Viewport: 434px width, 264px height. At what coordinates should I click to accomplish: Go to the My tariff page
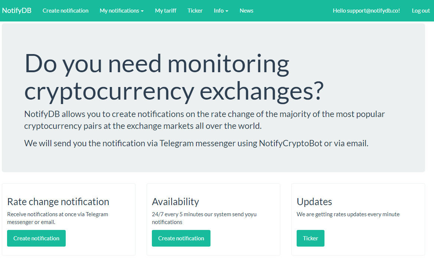coord(166,10)
